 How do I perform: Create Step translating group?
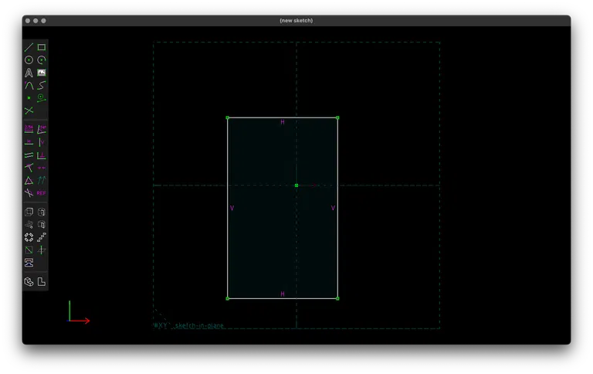tap(42, 237)
